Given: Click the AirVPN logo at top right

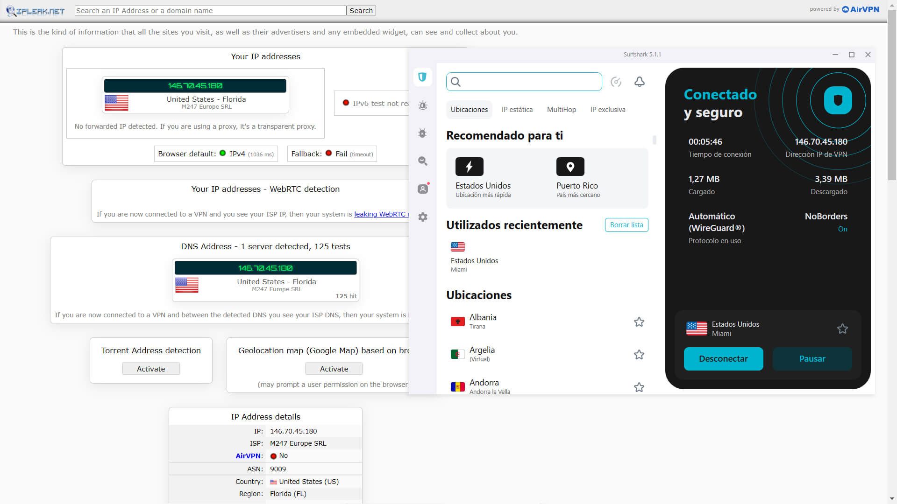Looking at the screenshot, I should [x=861, y=9].
